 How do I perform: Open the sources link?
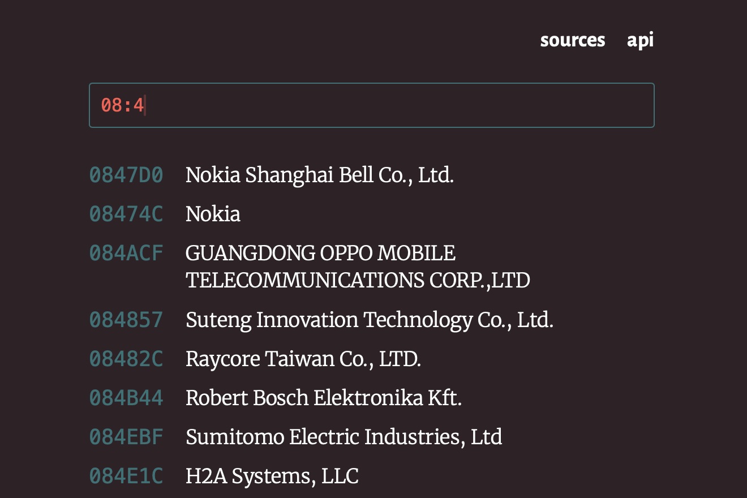pyautogui.click(x=572, y=40)
